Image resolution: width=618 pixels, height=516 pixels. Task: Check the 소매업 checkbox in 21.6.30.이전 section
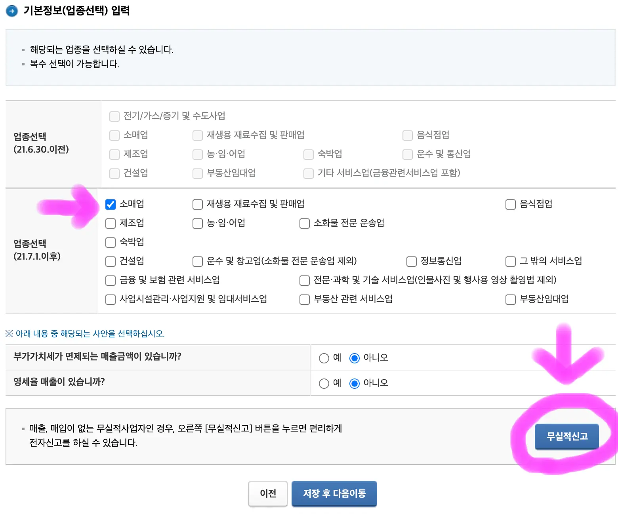114,135
